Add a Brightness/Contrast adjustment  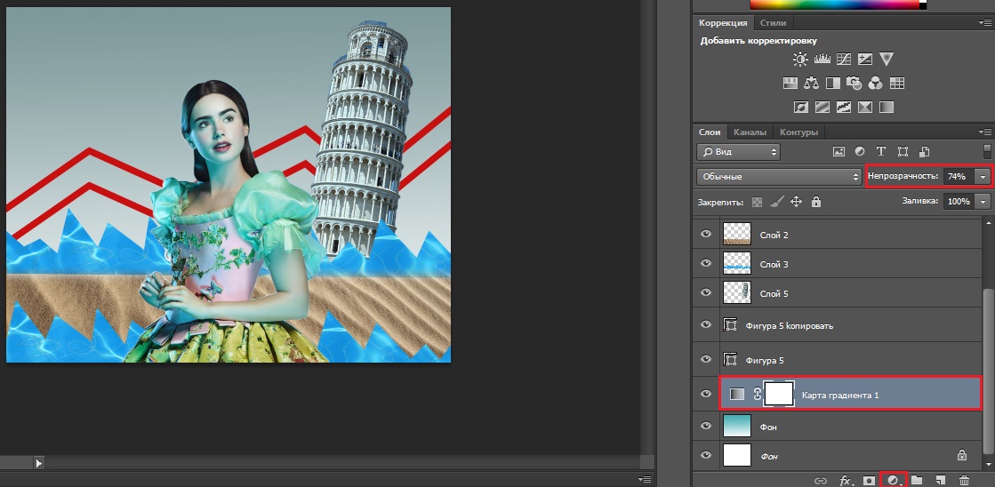[800, 59]
